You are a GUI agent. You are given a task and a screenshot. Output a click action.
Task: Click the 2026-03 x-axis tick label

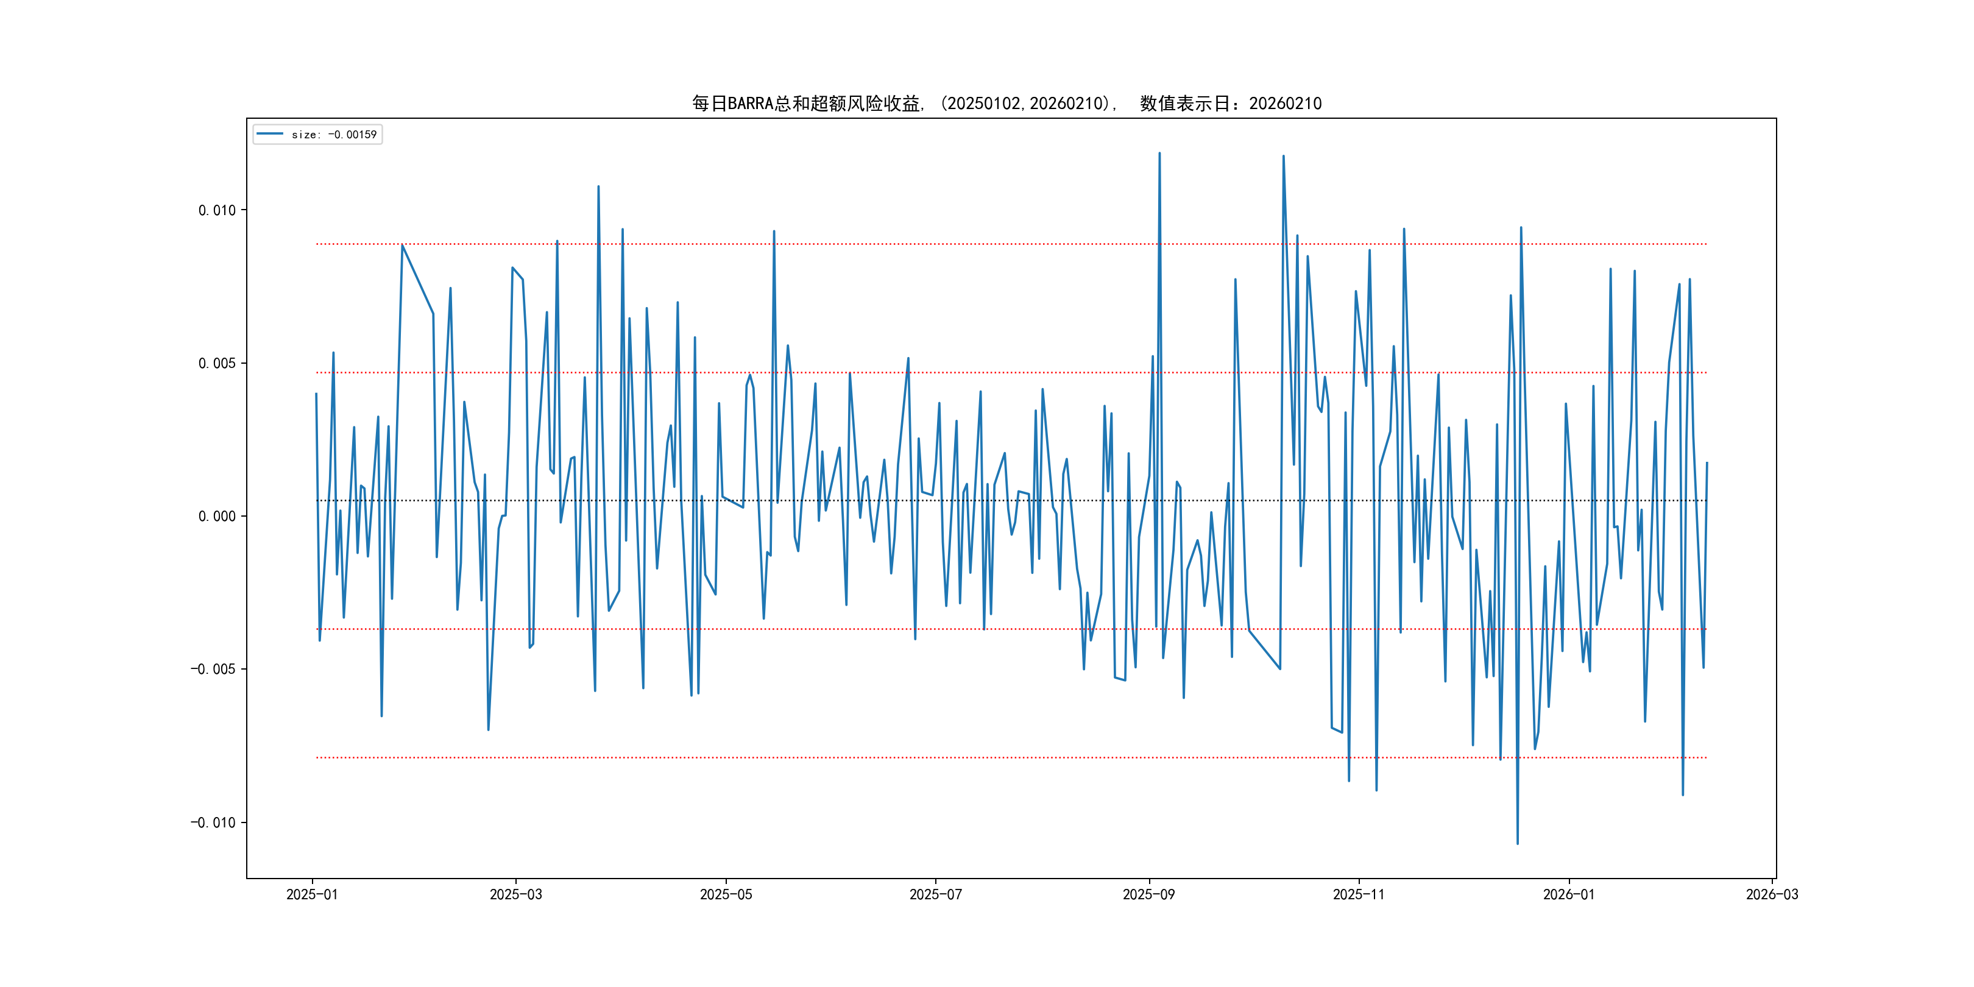pyautogui.click(x=1771, y=894)
